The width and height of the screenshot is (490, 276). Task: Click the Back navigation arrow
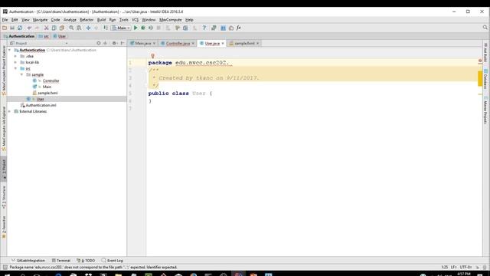tap(89, 28)
